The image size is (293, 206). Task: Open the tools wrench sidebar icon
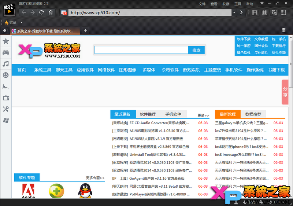[6, 109]
